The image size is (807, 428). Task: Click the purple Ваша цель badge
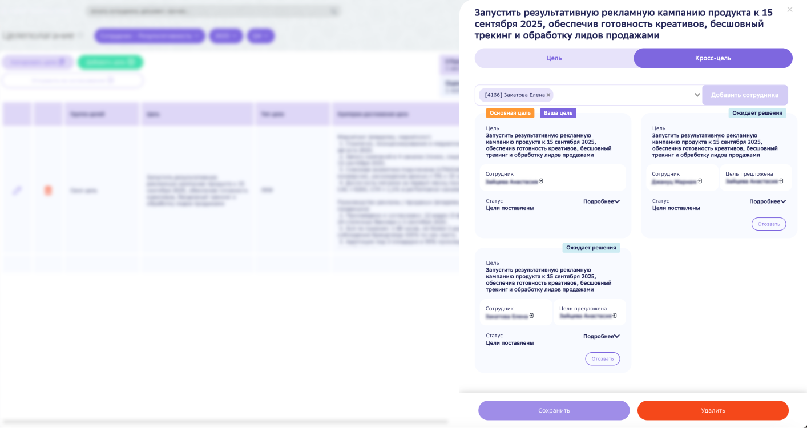pos(558,113)
